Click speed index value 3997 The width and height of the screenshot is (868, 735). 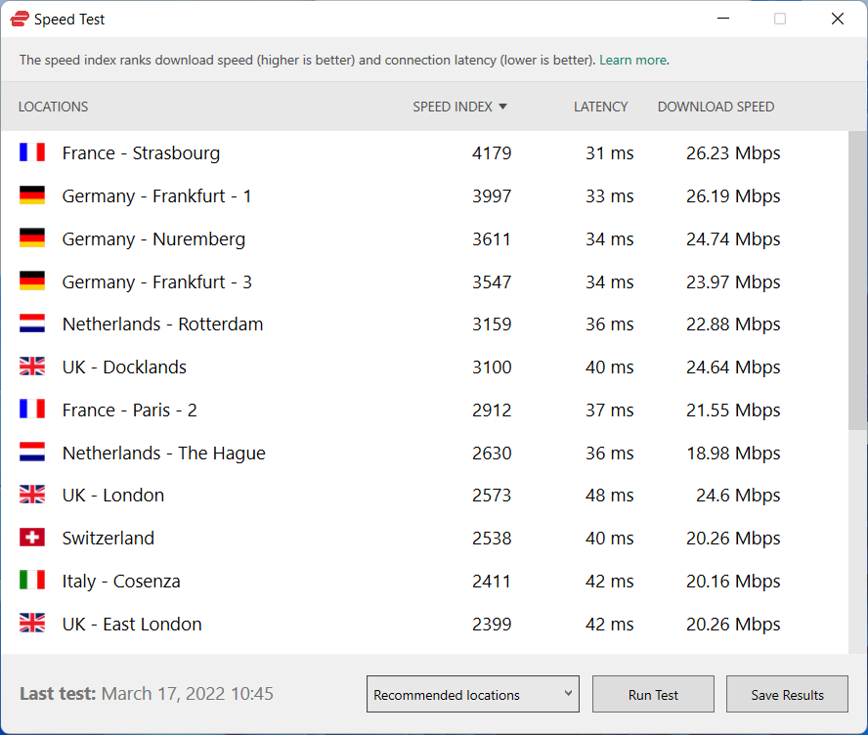coord(492,195)
